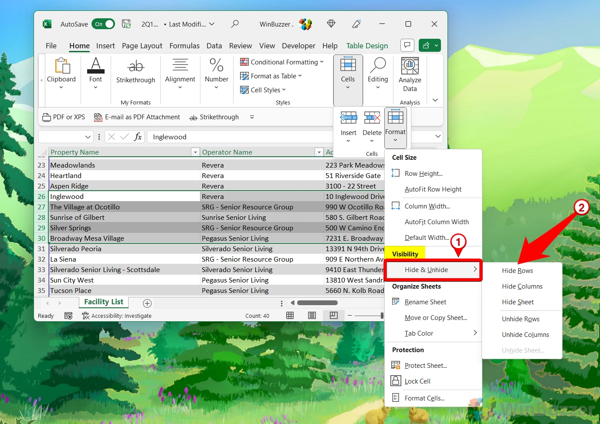Open the Table Design ribbon tab
Screen dimensions: 600x424
[x=367, y=46]
